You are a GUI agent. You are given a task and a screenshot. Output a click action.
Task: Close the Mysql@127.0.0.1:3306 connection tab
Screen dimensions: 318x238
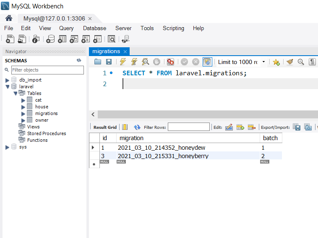click(90, 18)
